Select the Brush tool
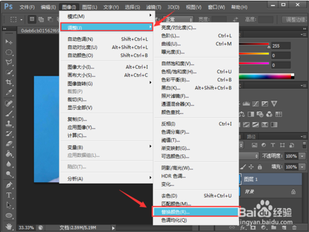Viewport: 309px width, 232px height. pos(9,114)
